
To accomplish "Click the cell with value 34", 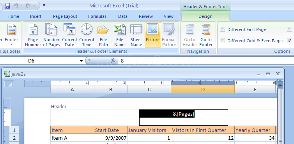I will tap(255, 138).
